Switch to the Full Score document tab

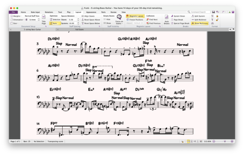coord(80,29)
